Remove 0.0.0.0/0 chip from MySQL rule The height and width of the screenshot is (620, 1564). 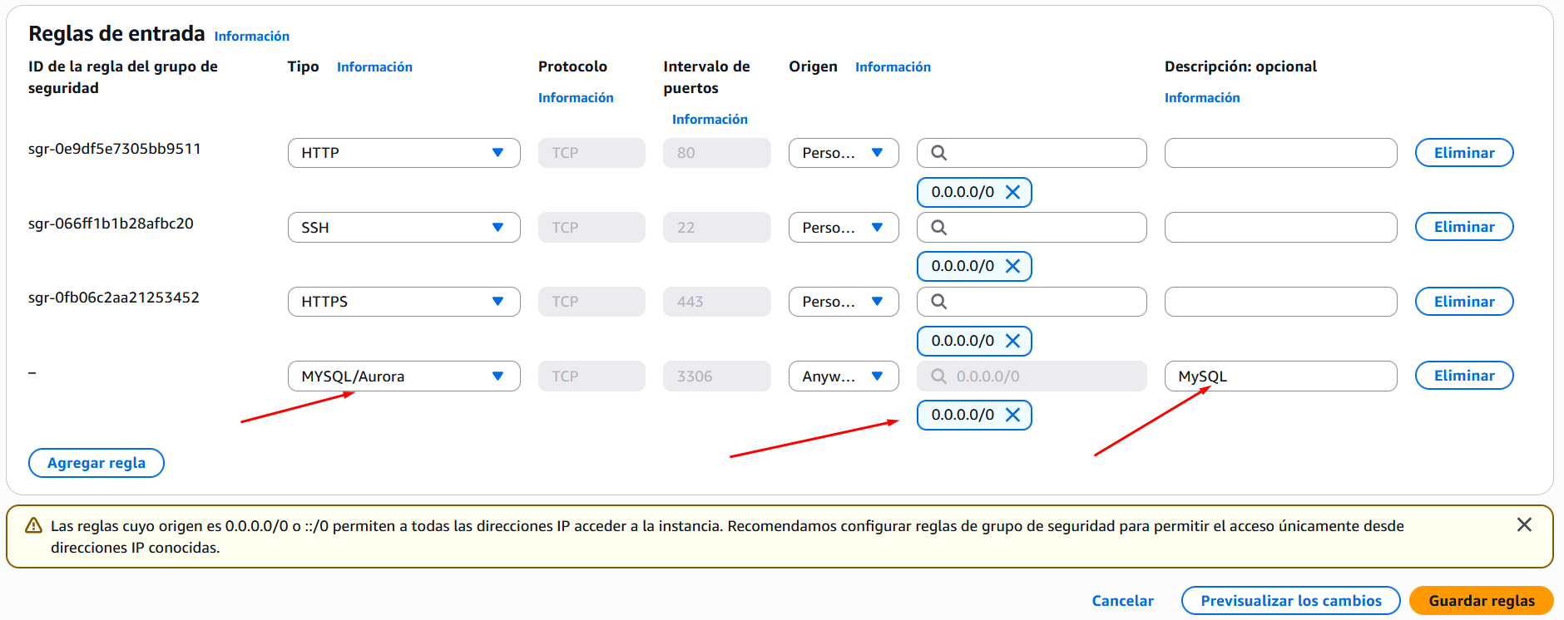click(x=1012, y=415)
